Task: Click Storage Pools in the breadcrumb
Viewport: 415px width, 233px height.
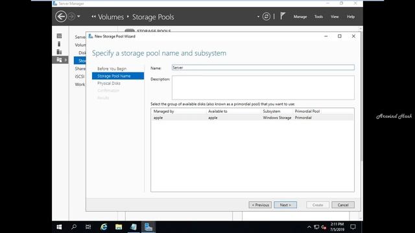Action: [x=153, y=17]
